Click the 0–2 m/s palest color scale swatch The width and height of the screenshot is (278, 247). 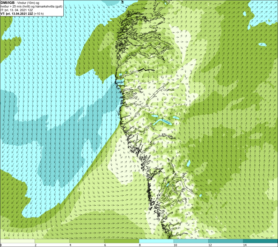tap(17, 241)
